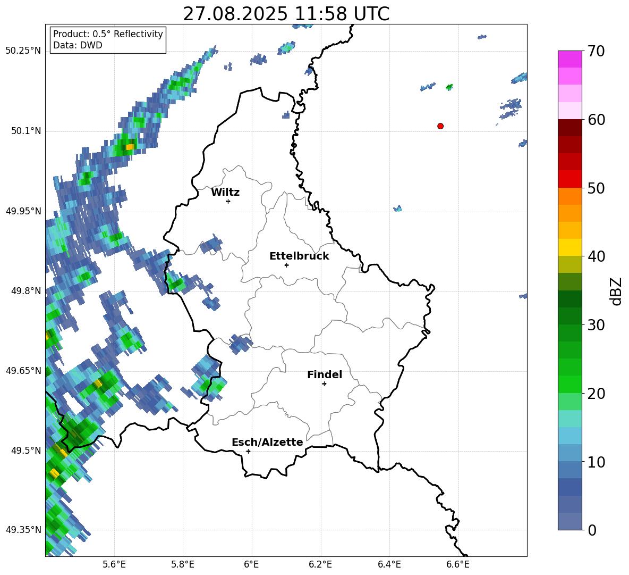This screenshot has height=575, width=629.
Task: Click the colorbar value 50 label
Action: coord(596,188)
